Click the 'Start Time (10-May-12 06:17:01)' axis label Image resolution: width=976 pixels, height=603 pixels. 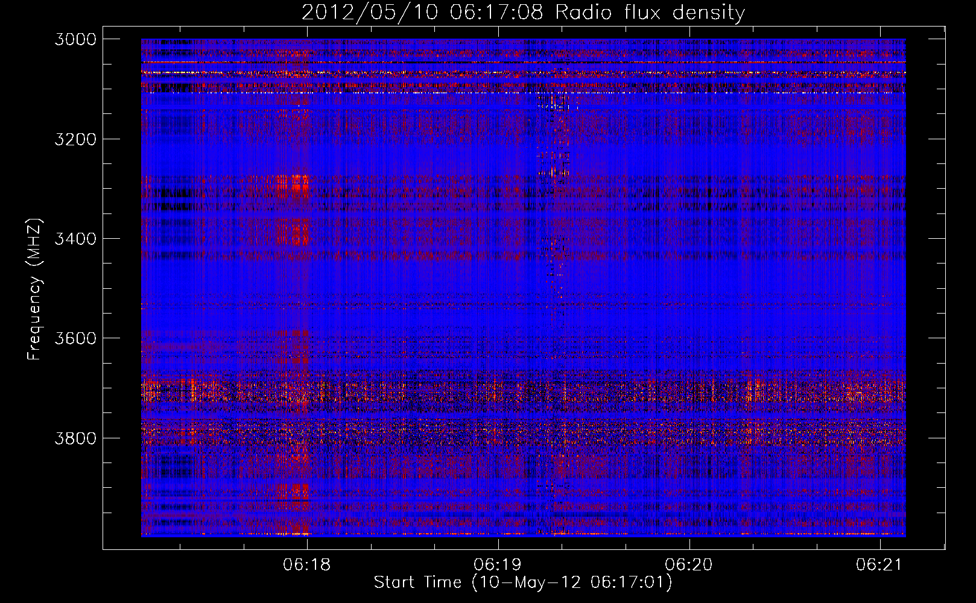[523, 582]
